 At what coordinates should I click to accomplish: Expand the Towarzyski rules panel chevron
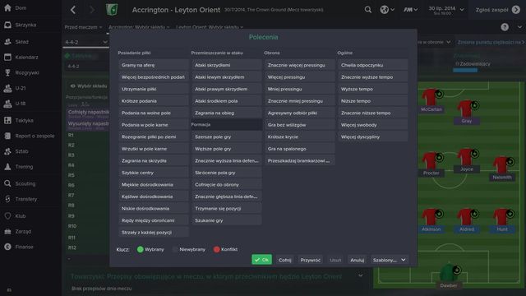tap(360, 275)
